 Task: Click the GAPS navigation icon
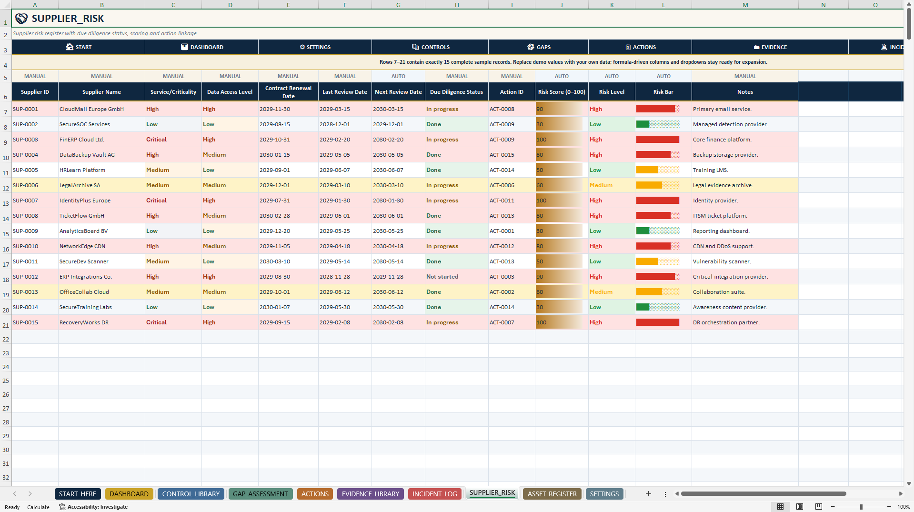531,47
